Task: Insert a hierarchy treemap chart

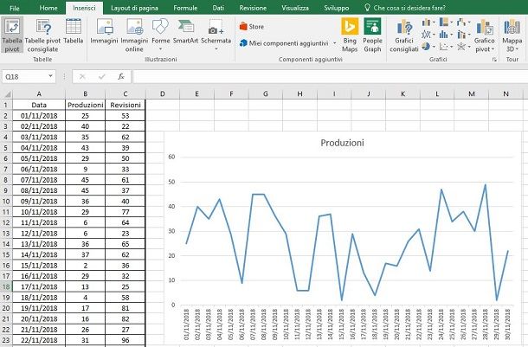Action: pos(444,22)
